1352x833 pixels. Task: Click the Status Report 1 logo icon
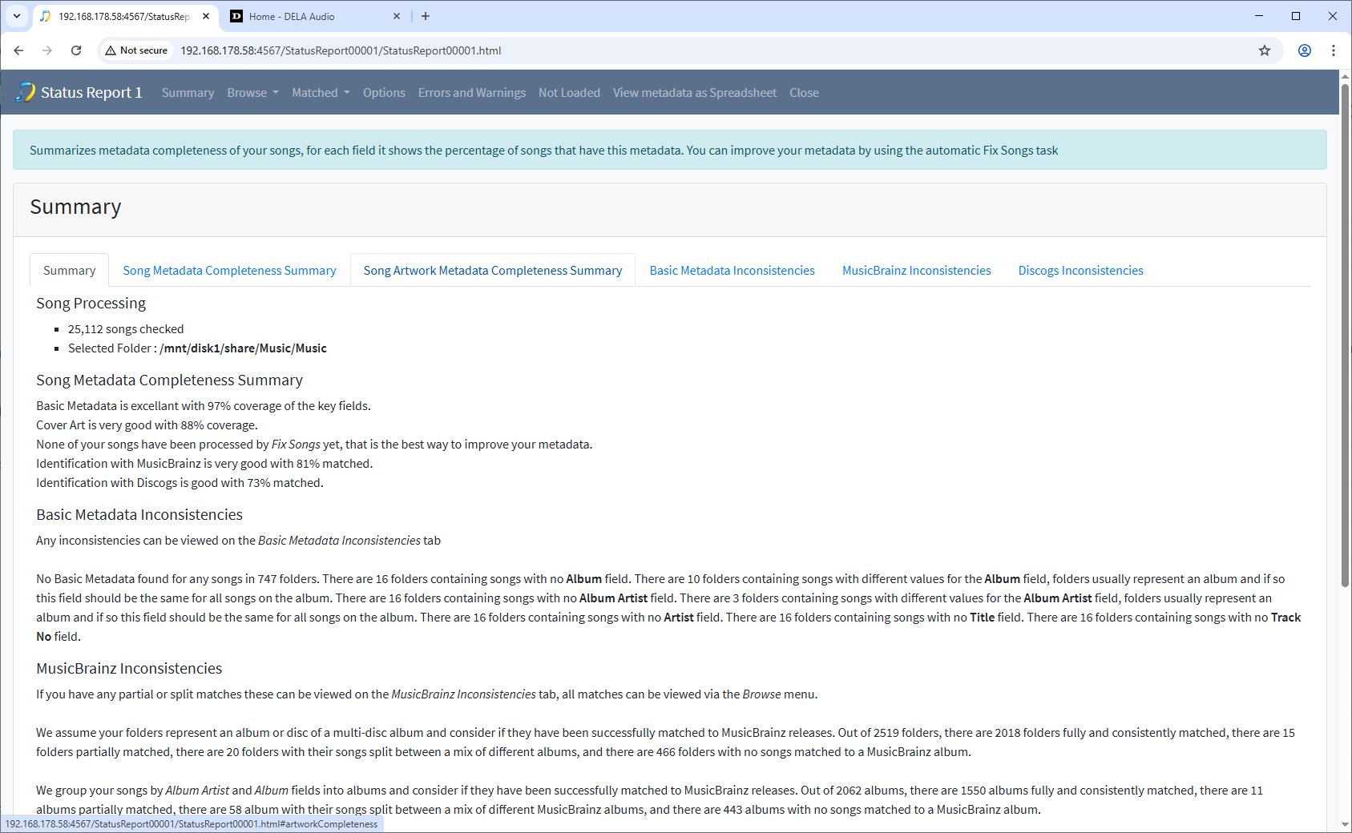26,92
